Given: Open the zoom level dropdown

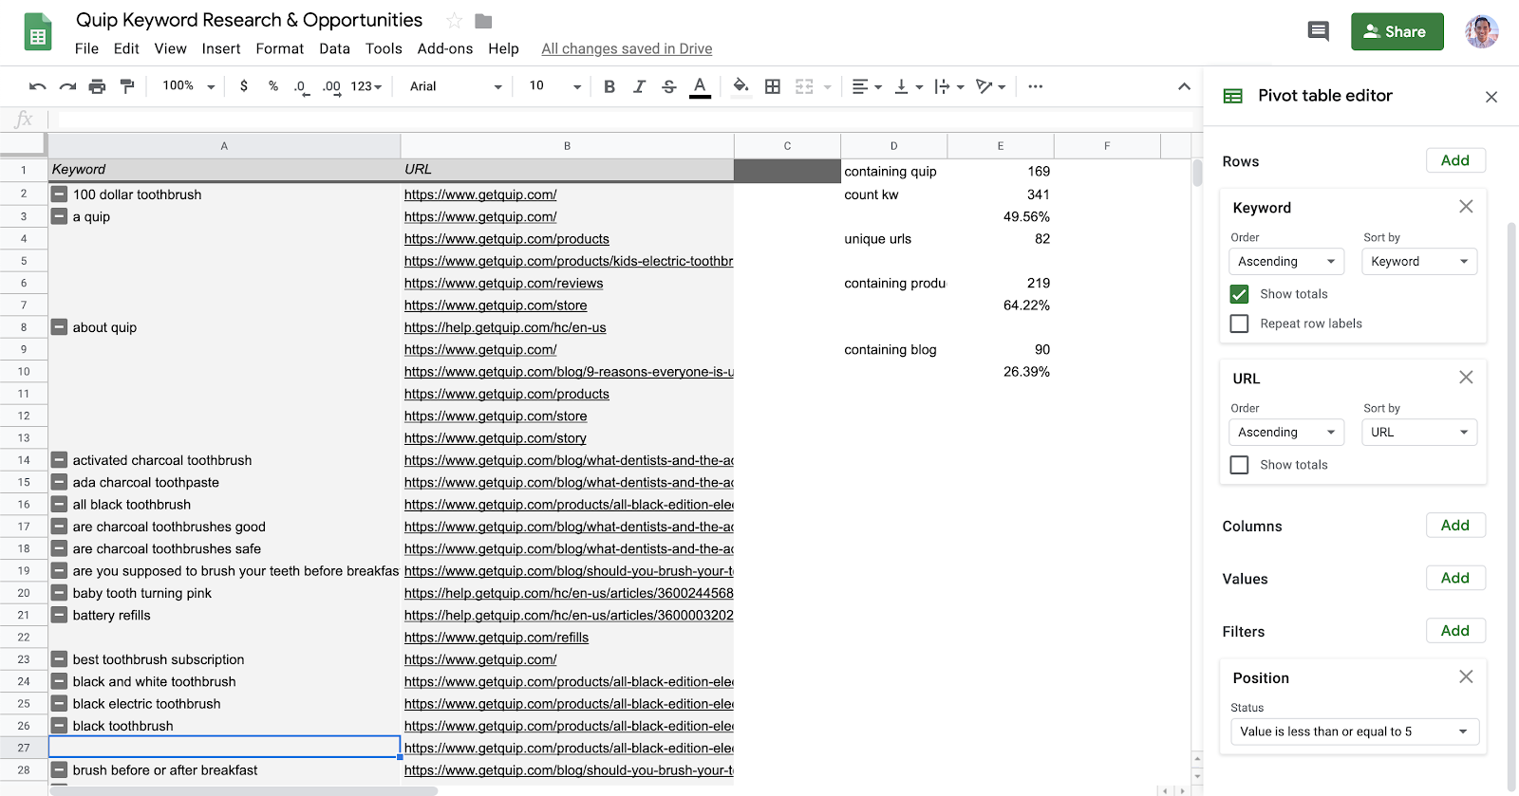Looking at the screenshot, I should pos(189,86).
